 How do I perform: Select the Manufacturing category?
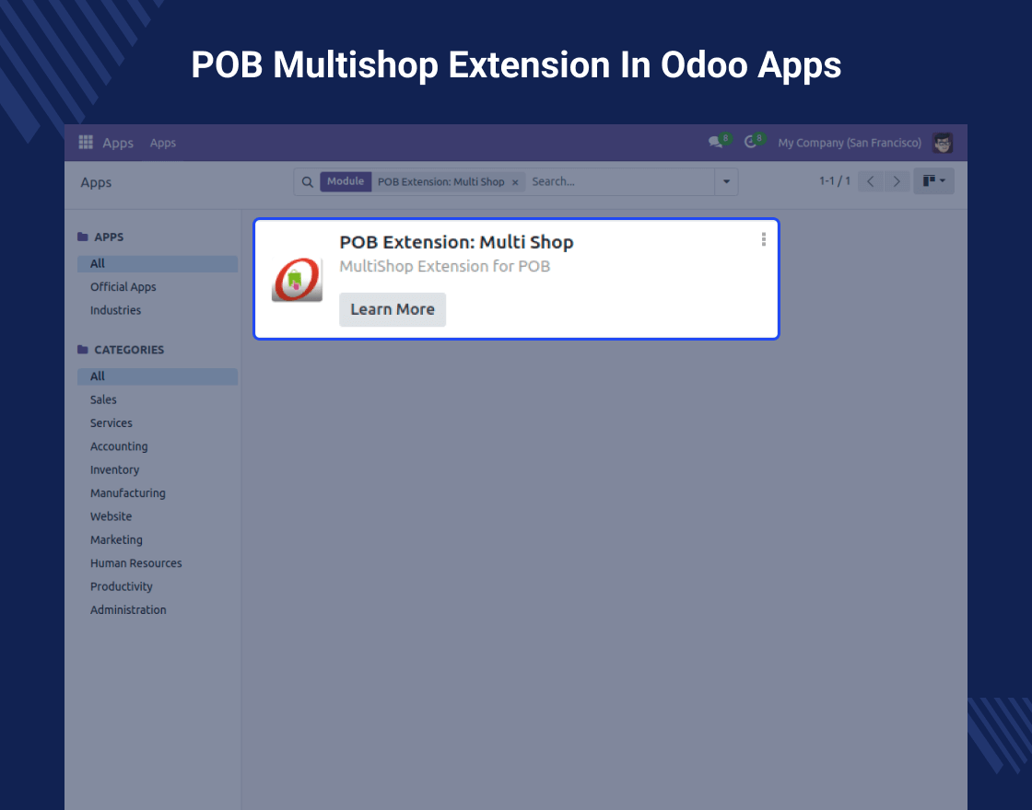click(x=128, y=493)
